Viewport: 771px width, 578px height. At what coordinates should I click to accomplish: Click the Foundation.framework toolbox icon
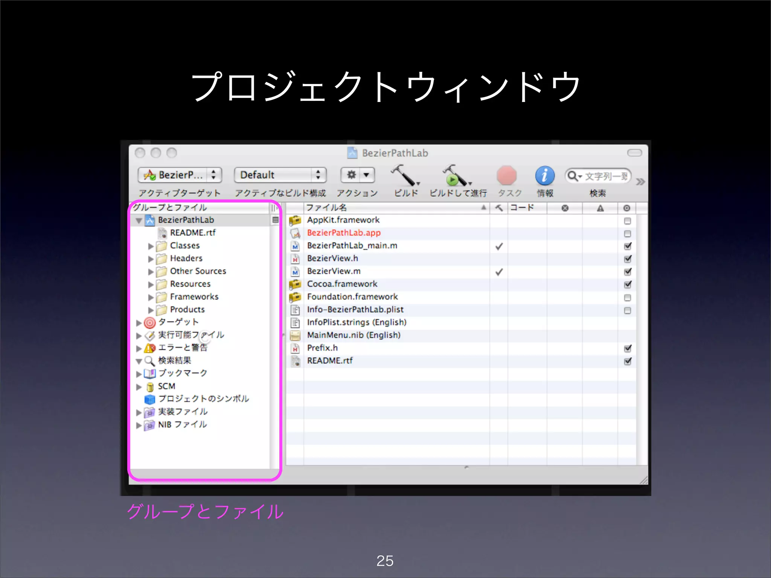(x=295, y=297)
